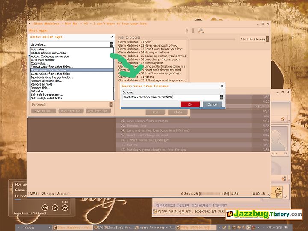
Task: Click the search magnifier icon in foobar2000
Action: tap(201, 30)
